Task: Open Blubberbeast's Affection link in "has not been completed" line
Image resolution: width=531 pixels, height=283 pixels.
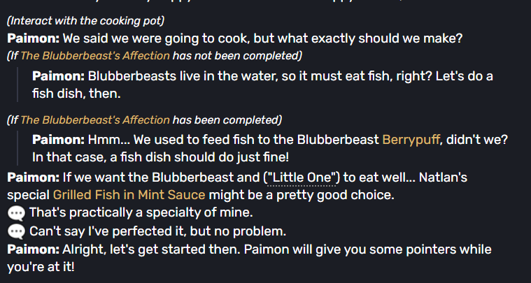Action: tap(95, 55)
